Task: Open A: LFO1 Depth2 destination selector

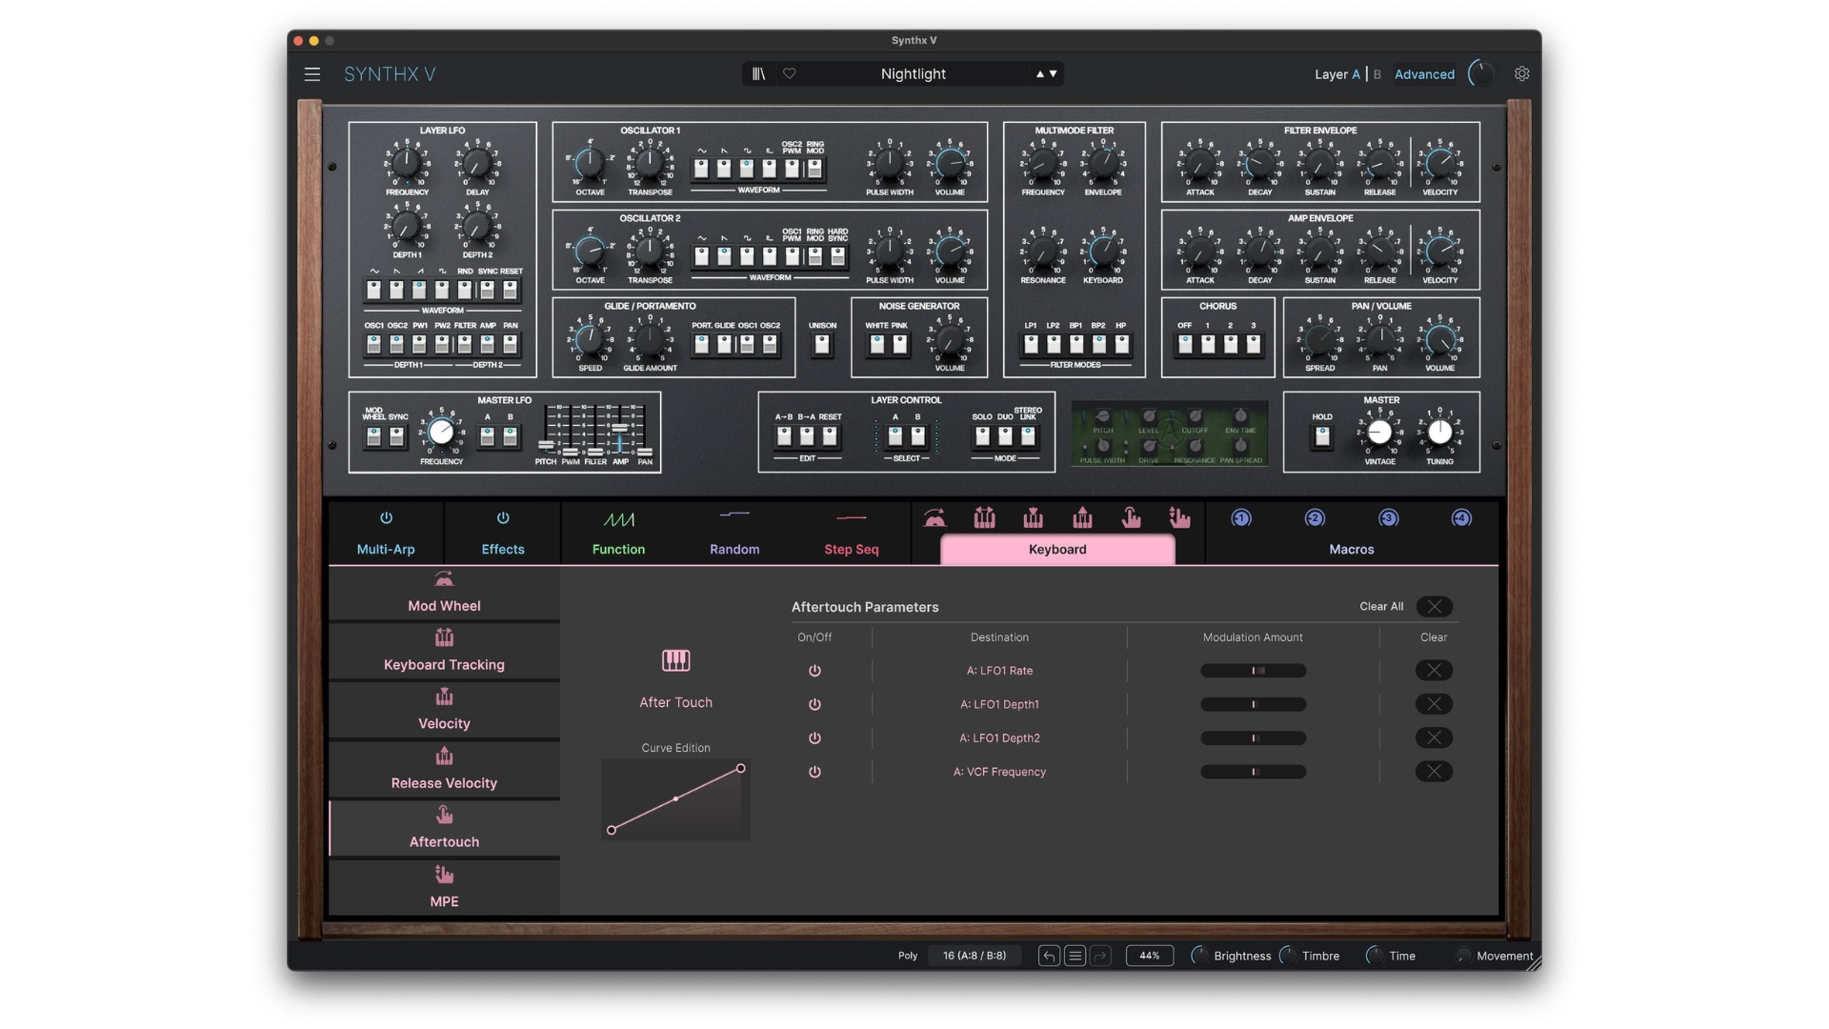Action: 999,738
